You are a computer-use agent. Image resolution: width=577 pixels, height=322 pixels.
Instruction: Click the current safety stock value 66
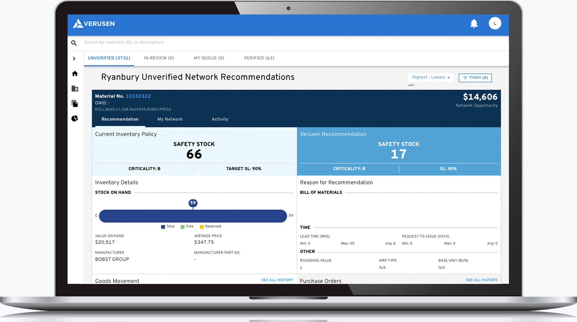pyautogui.click(x=194, y=154)
